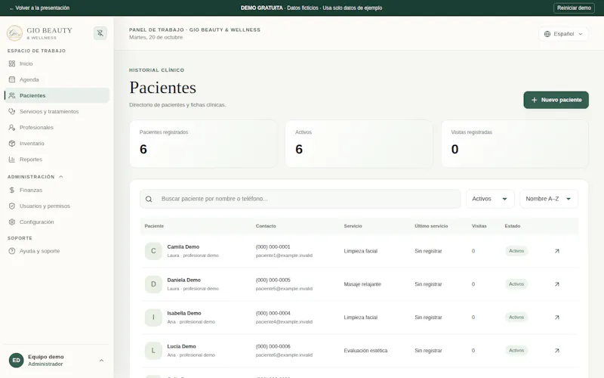Open the Español language dropdown

click(x=563, y=34)
